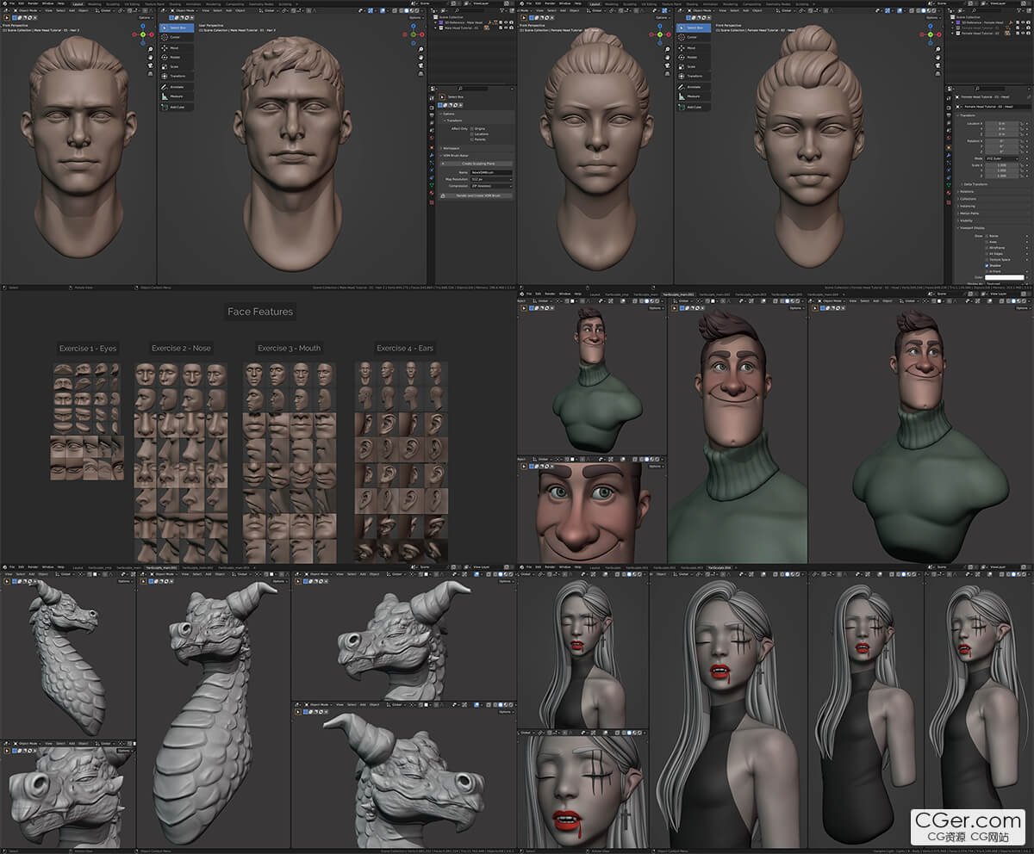Expand the Motion Paths section
The width and height of the screenshot is (1034, 854).
pos(969,213)
